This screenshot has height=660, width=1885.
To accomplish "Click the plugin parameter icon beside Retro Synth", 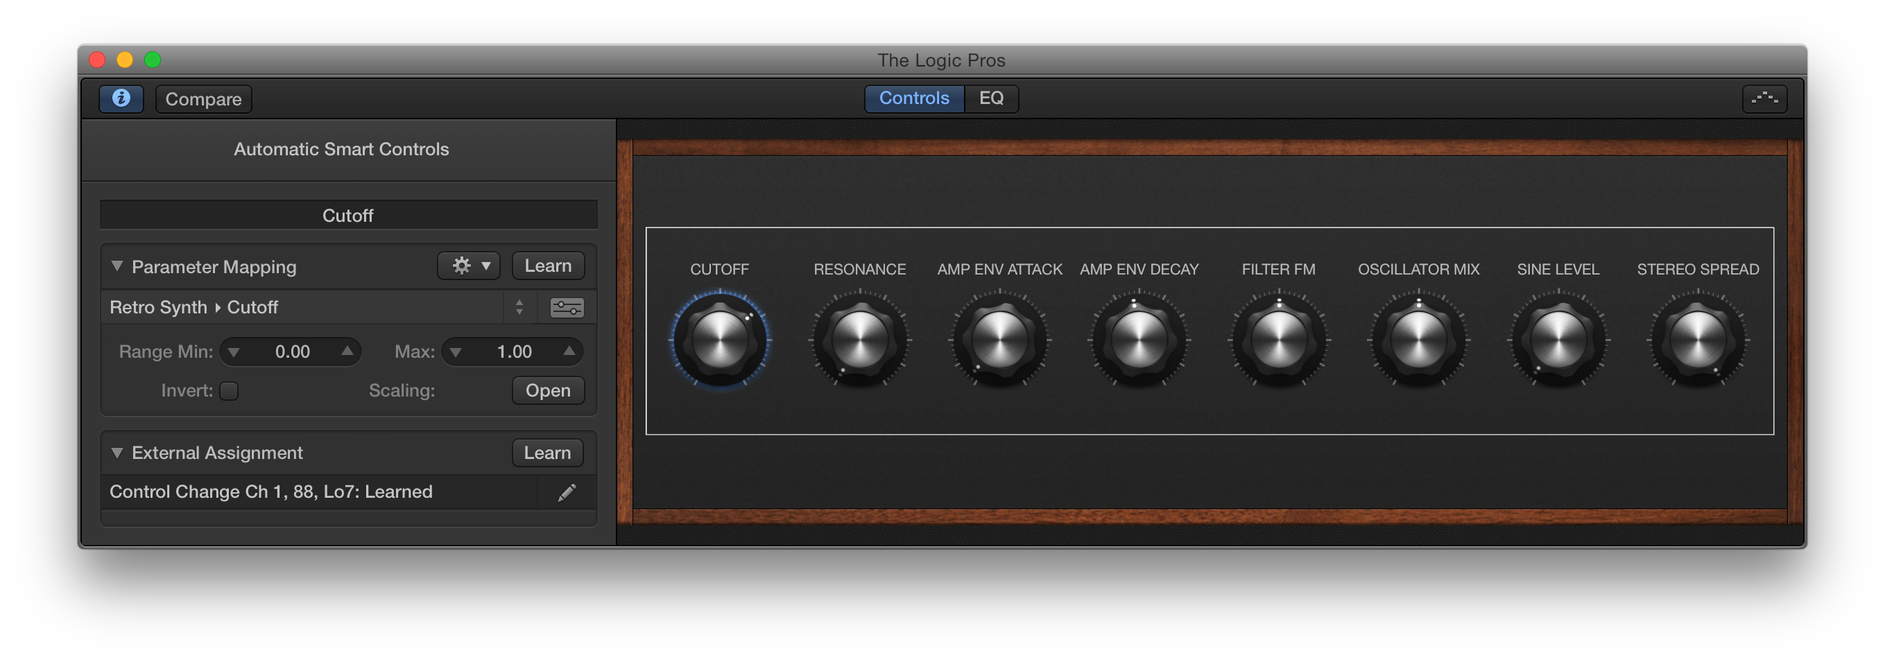I will pos(568,307).
